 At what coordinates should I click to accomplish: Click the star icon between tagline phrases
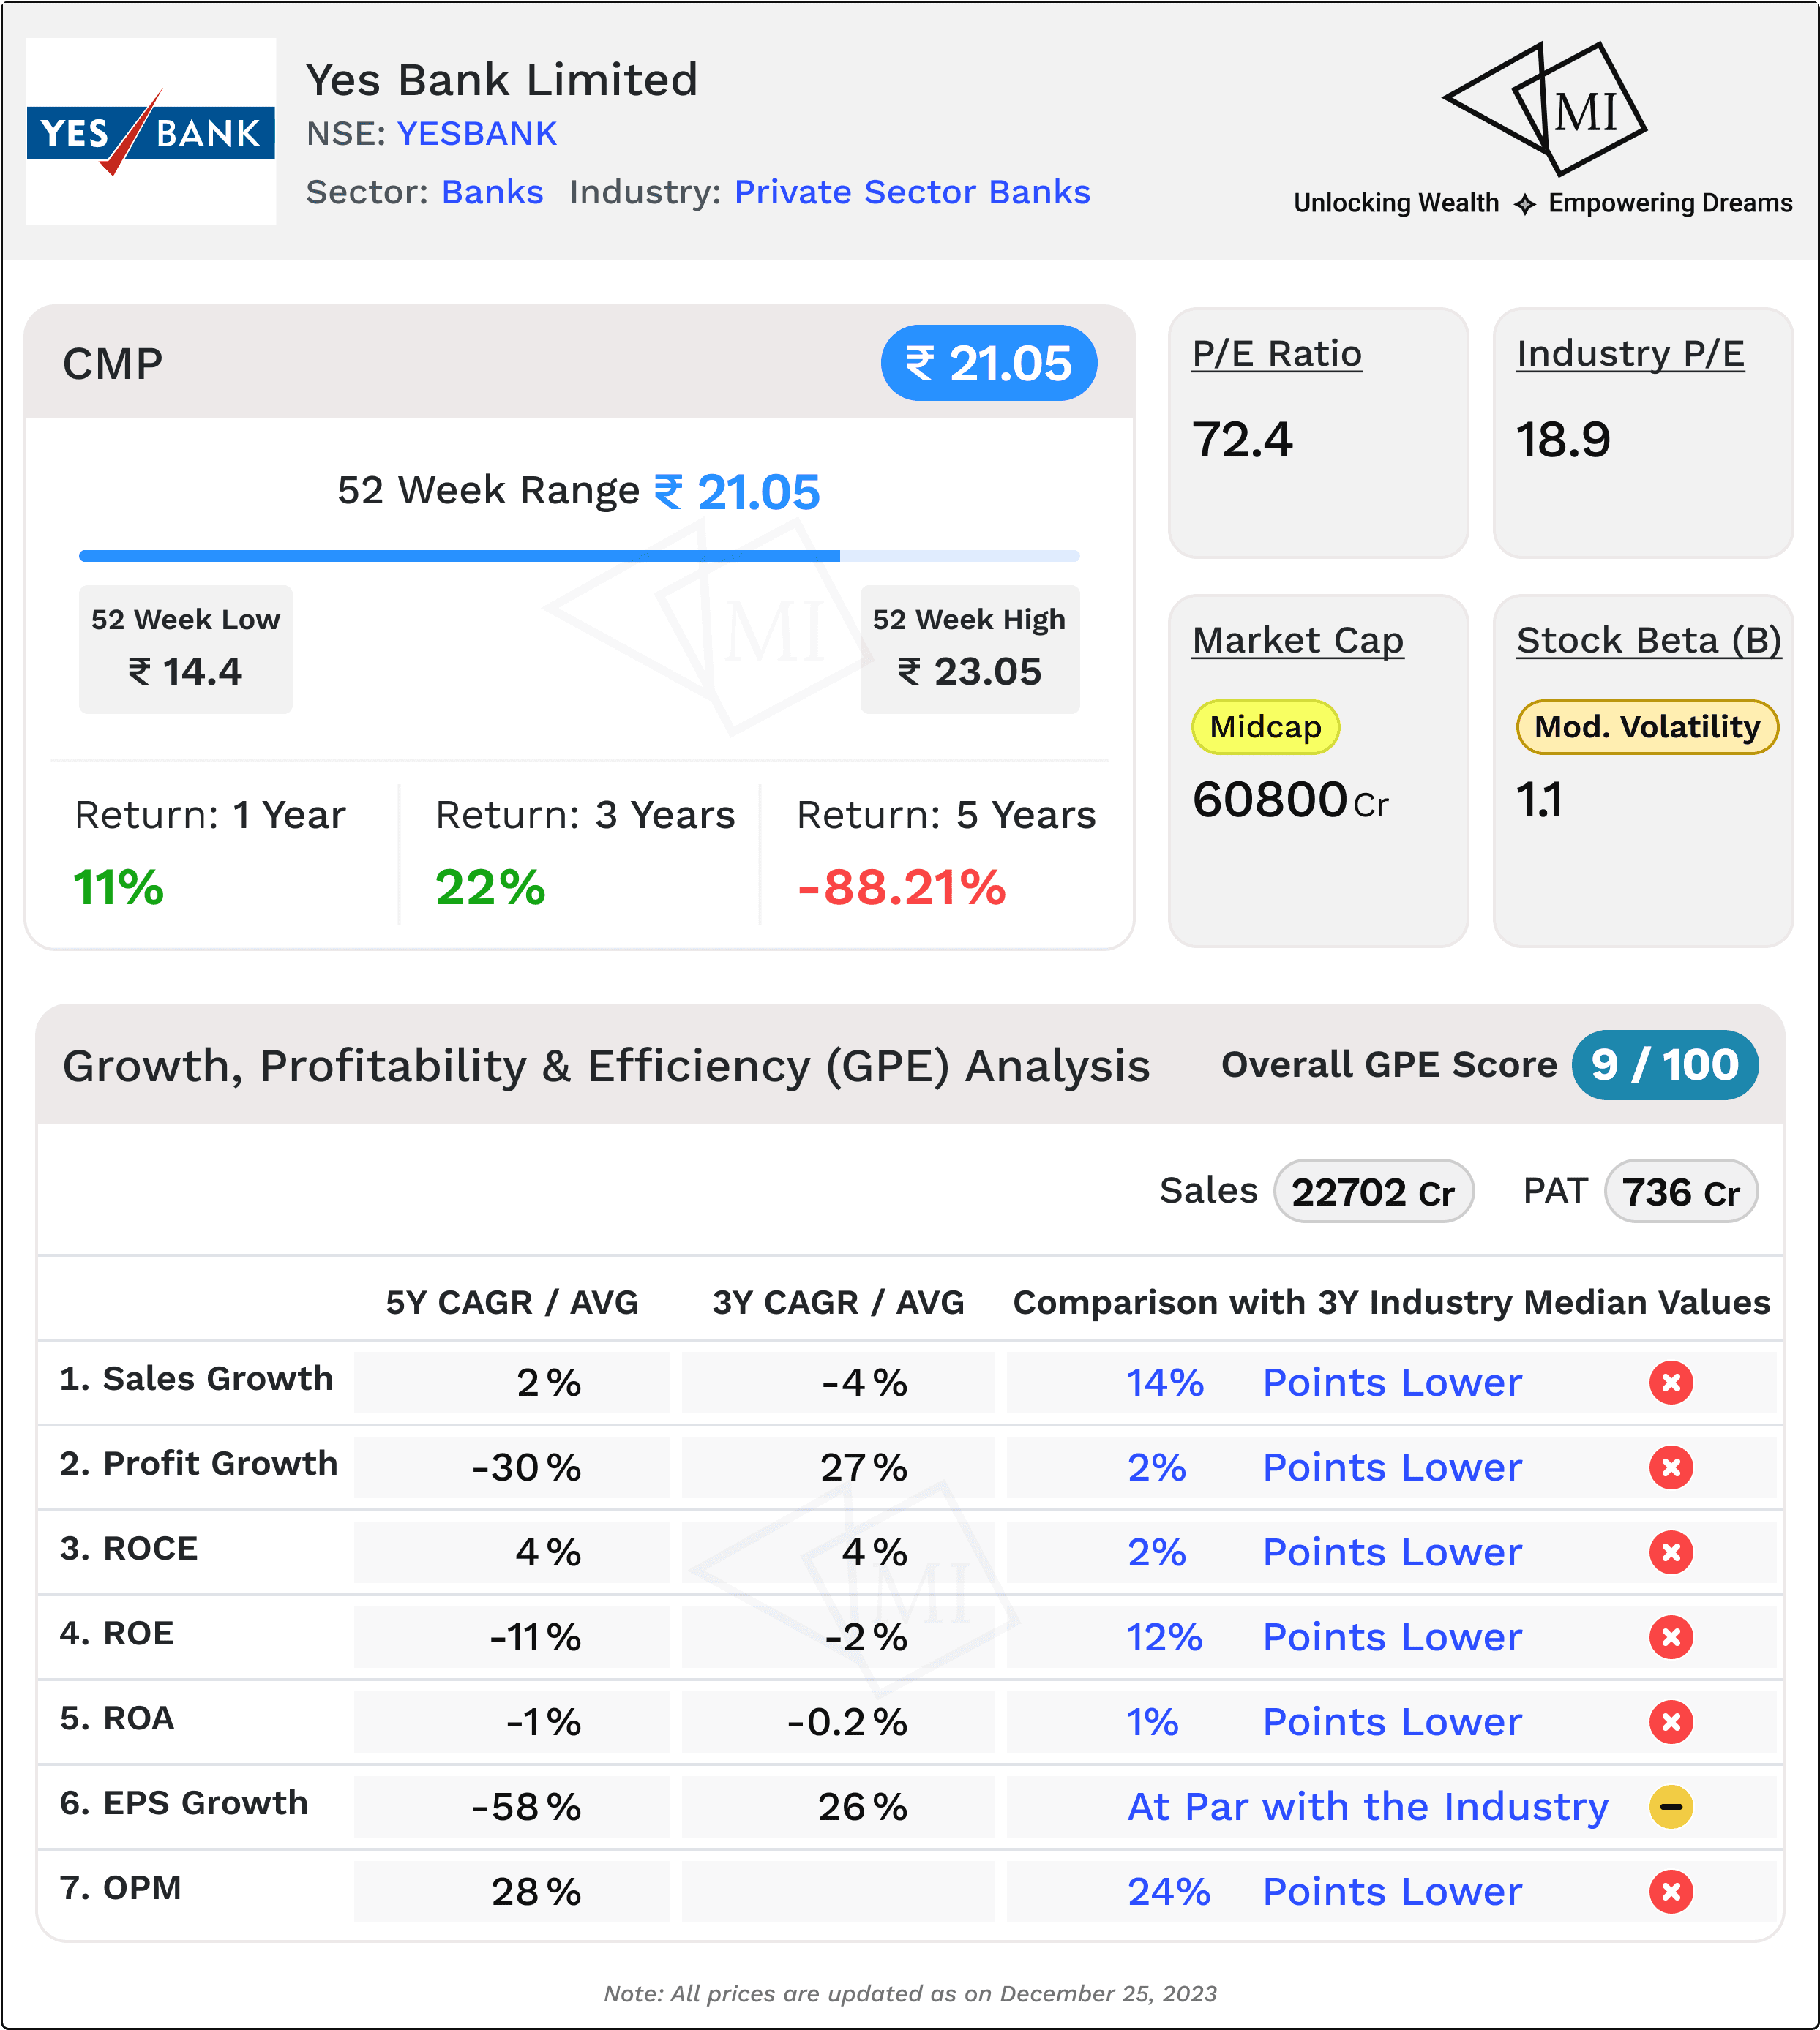[1524, 204]
